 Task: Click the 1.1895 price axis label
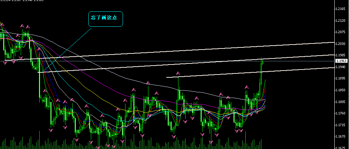pyautogui.click(x=340, y=78)
